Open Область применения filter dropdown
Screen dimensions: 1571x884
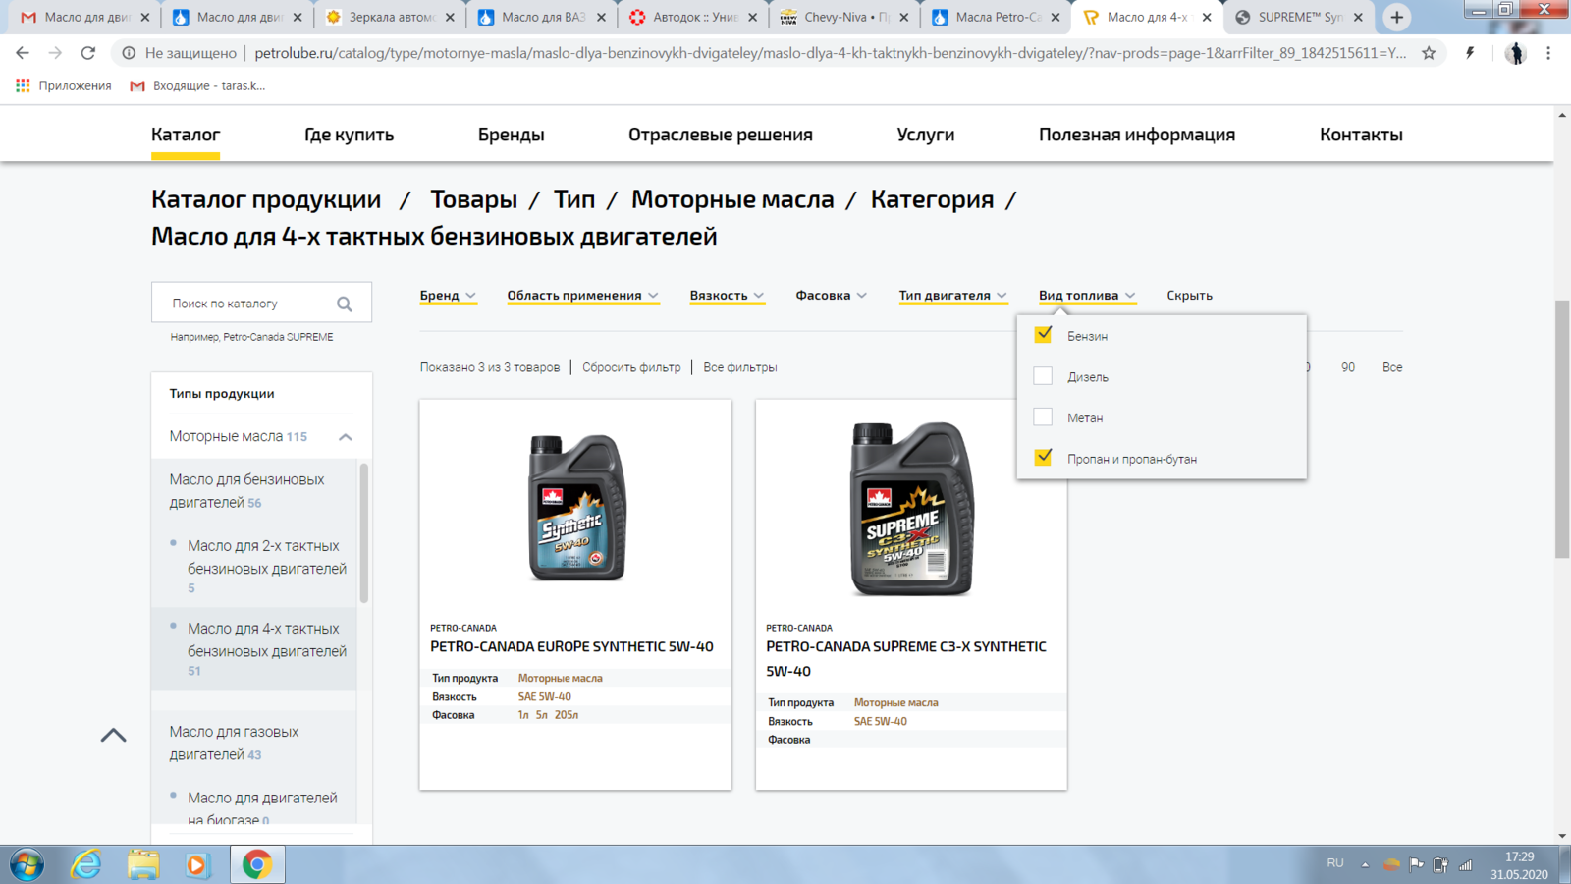click(x=582, y=295)
